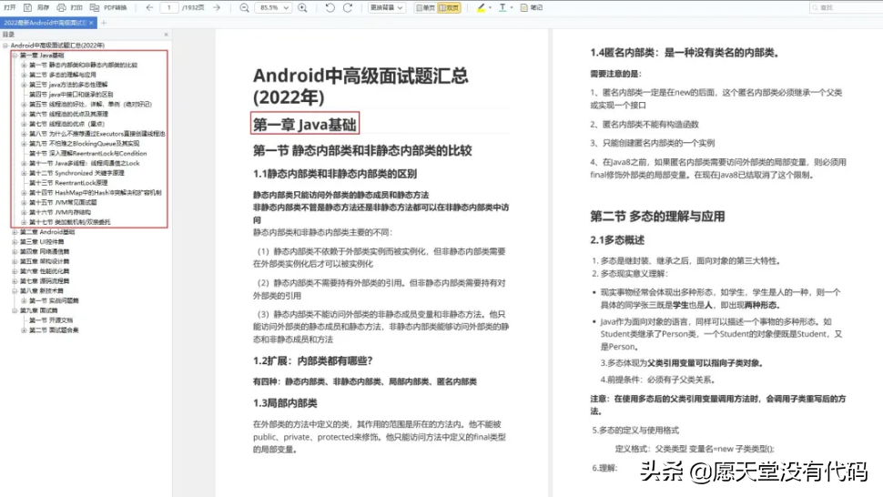
Task: Switch to 单页 single-page view
Action: (x=425, y=7)
